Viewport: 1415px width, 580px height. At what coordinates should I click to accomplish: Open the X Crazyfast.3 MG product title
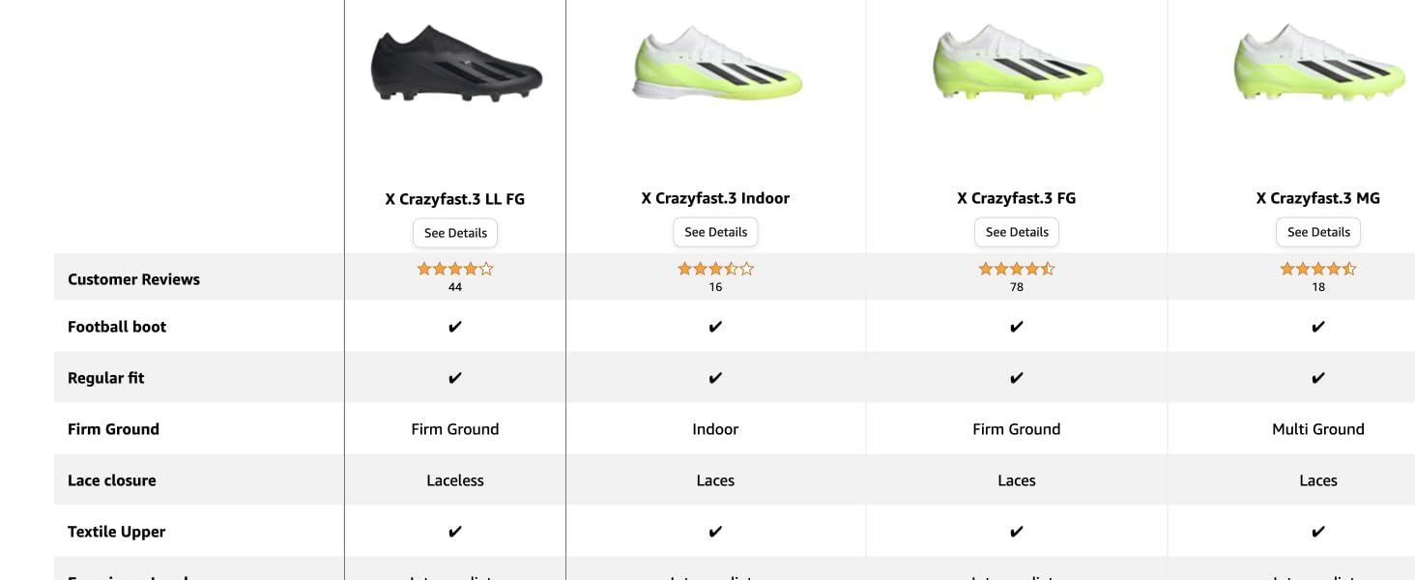coord(1318,198)
